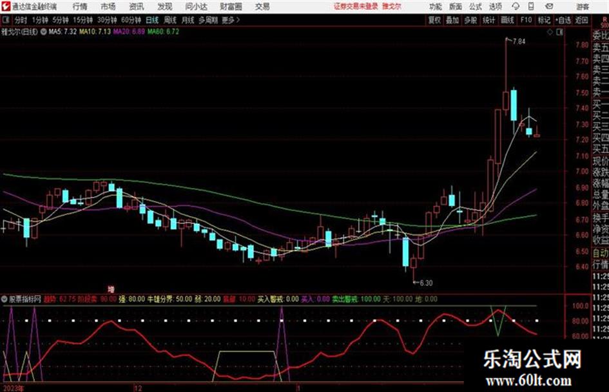Open the sub-chart indicator dropdown arrow
Image resolution: width=609 pixels, height=392 pixels.
point(5,299)
